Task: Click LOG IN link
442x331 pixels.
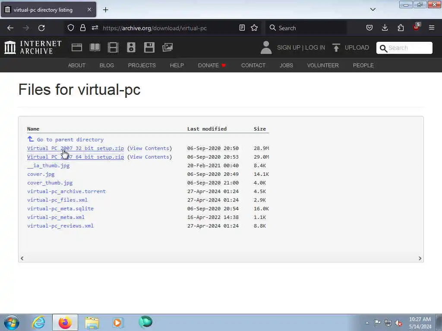Action: pyautogui.click(x=315, y=47)
